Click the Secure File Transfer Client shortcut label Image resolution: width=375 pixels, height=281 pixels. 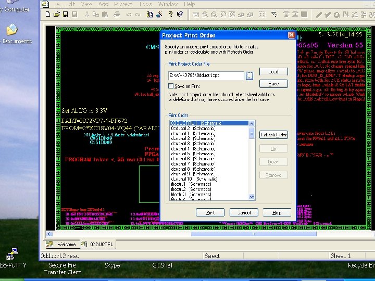click(x=63, y=269)
